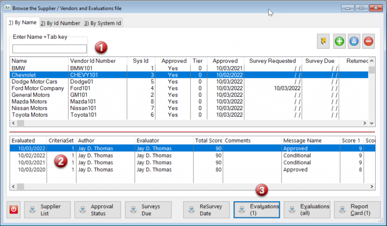Click the Evaluator column header
This screenshot has height=226, width=387.
(x=164, y=140)
